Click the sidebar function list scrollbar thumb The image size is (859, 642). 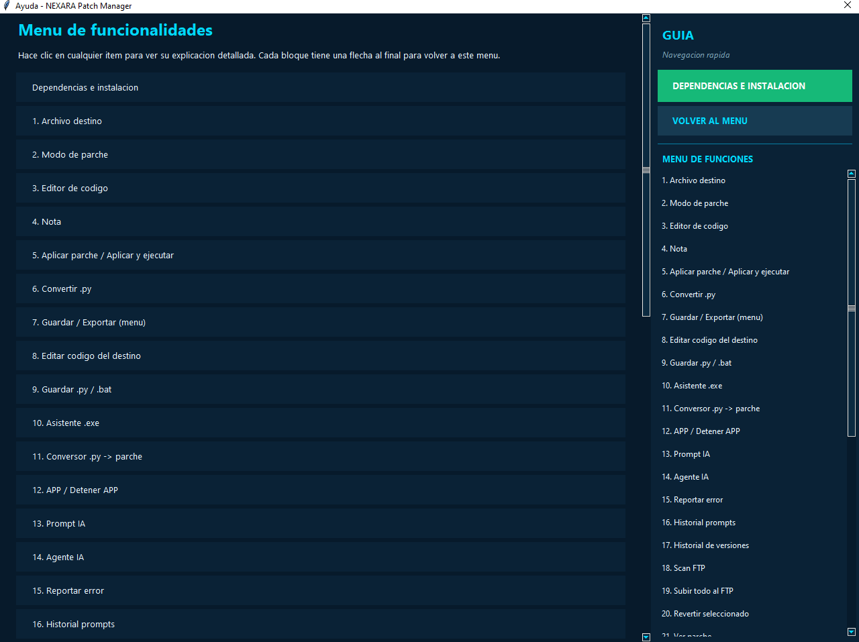click(x=852, y=307)
